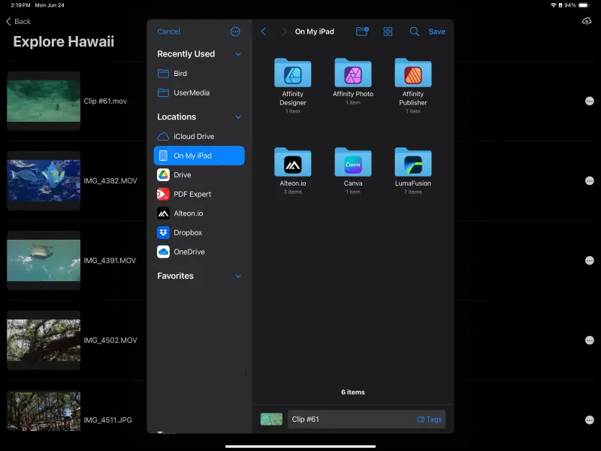Add Tags to the file
The image size is (601, 451).
(430, 419)
